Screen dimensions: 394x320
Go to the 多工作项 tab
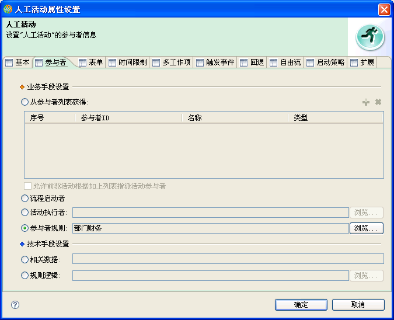171,62
